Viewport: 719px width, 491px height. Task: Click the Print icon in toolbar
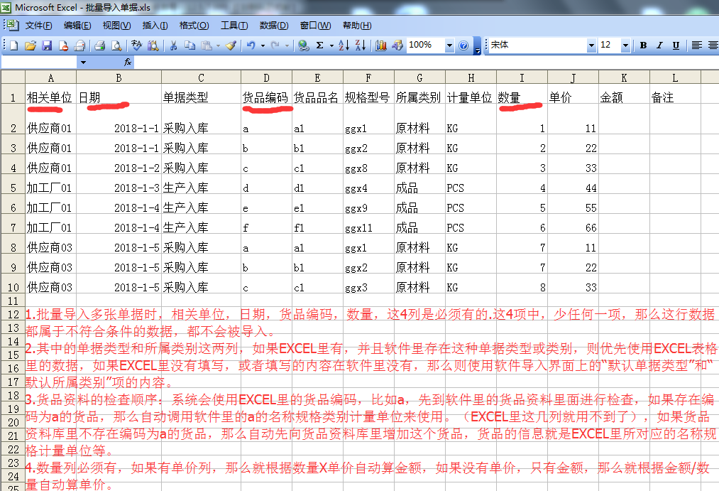[99, 45]
